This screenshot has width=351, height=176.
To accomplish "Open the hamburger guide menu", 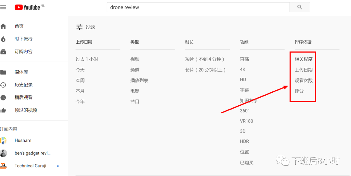I will (x=3, y=7).
